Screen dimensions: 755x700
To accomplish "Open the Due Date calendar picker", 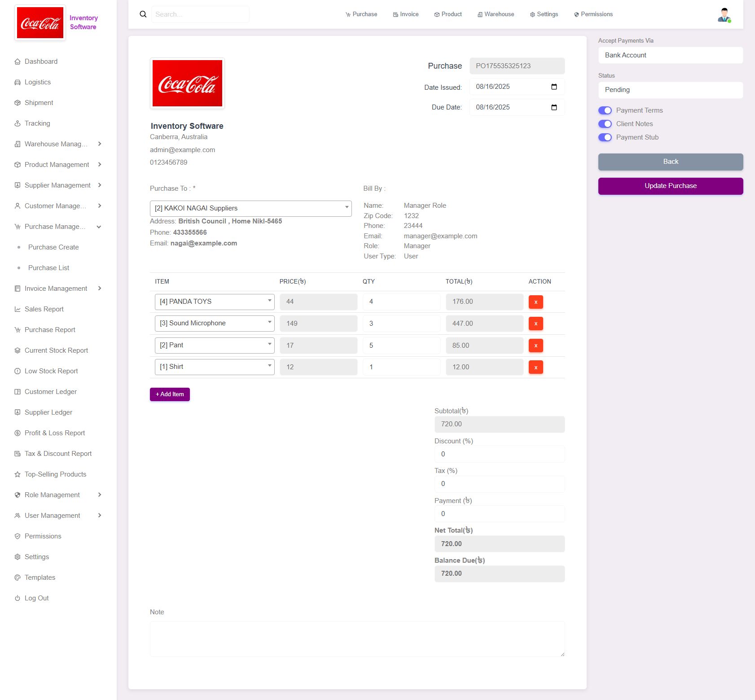I will pos(554,108).
